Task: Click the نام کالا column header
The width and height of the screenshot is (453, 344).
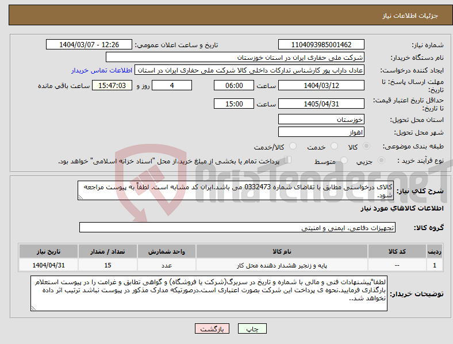Action: click(x=282, y=251)
